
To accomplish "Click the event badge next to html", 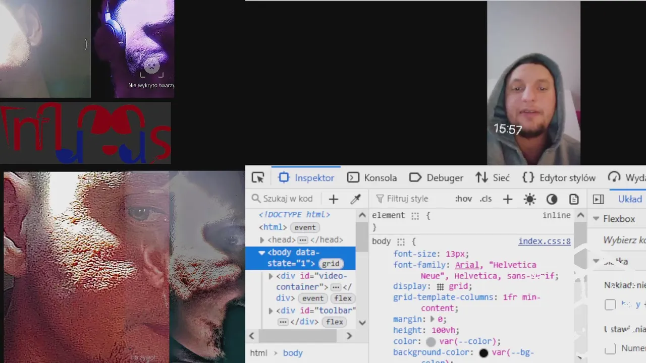I will pos(305,227).
